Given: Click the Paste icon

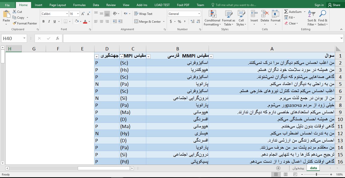Looking at the screenshot, I should (6, 14).
